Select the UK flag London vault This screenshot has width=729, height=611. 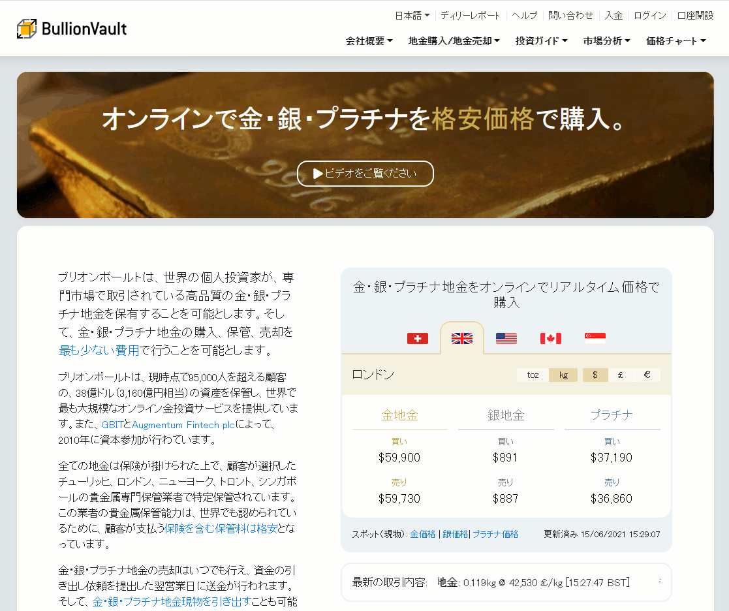click(462, 338)
